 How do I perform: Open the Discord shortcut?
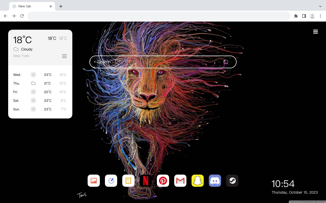click(215, 181)
